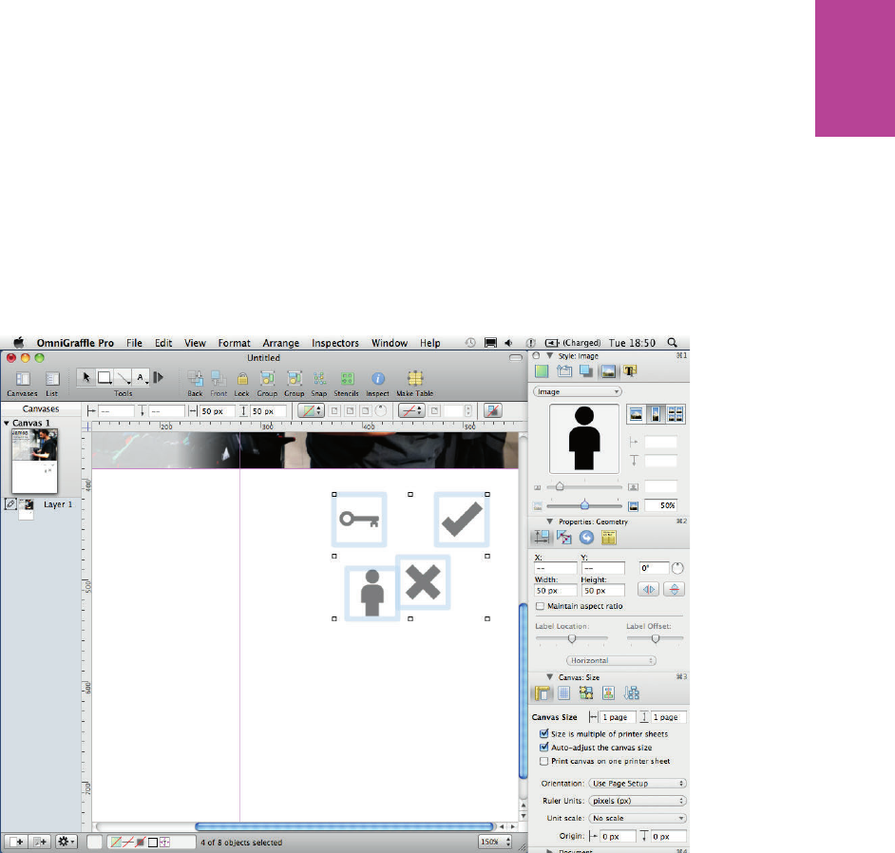Open the File menu
Viewport: 895px width, 853px height.
134,343
